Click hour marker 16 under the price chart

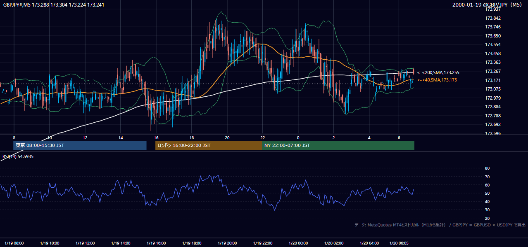click(x=156, y=137)
